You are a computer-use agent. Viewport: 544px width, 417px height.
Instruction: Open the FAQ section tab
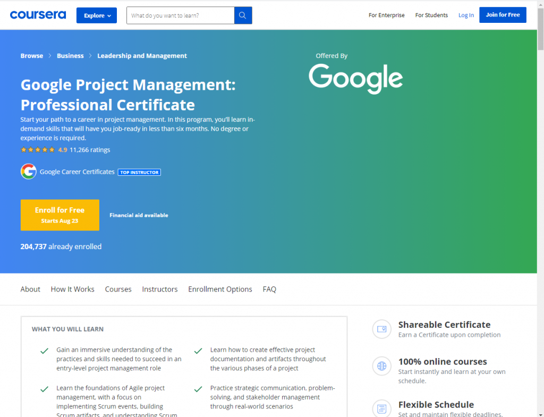click(269, 289)
